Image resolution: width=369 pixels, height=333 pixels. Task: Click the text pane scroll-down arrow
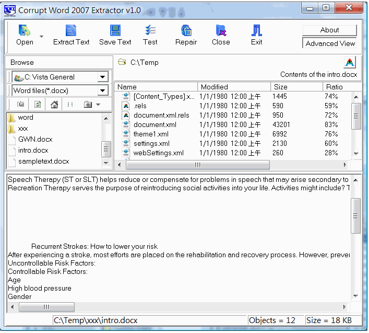tap(355, 296)
